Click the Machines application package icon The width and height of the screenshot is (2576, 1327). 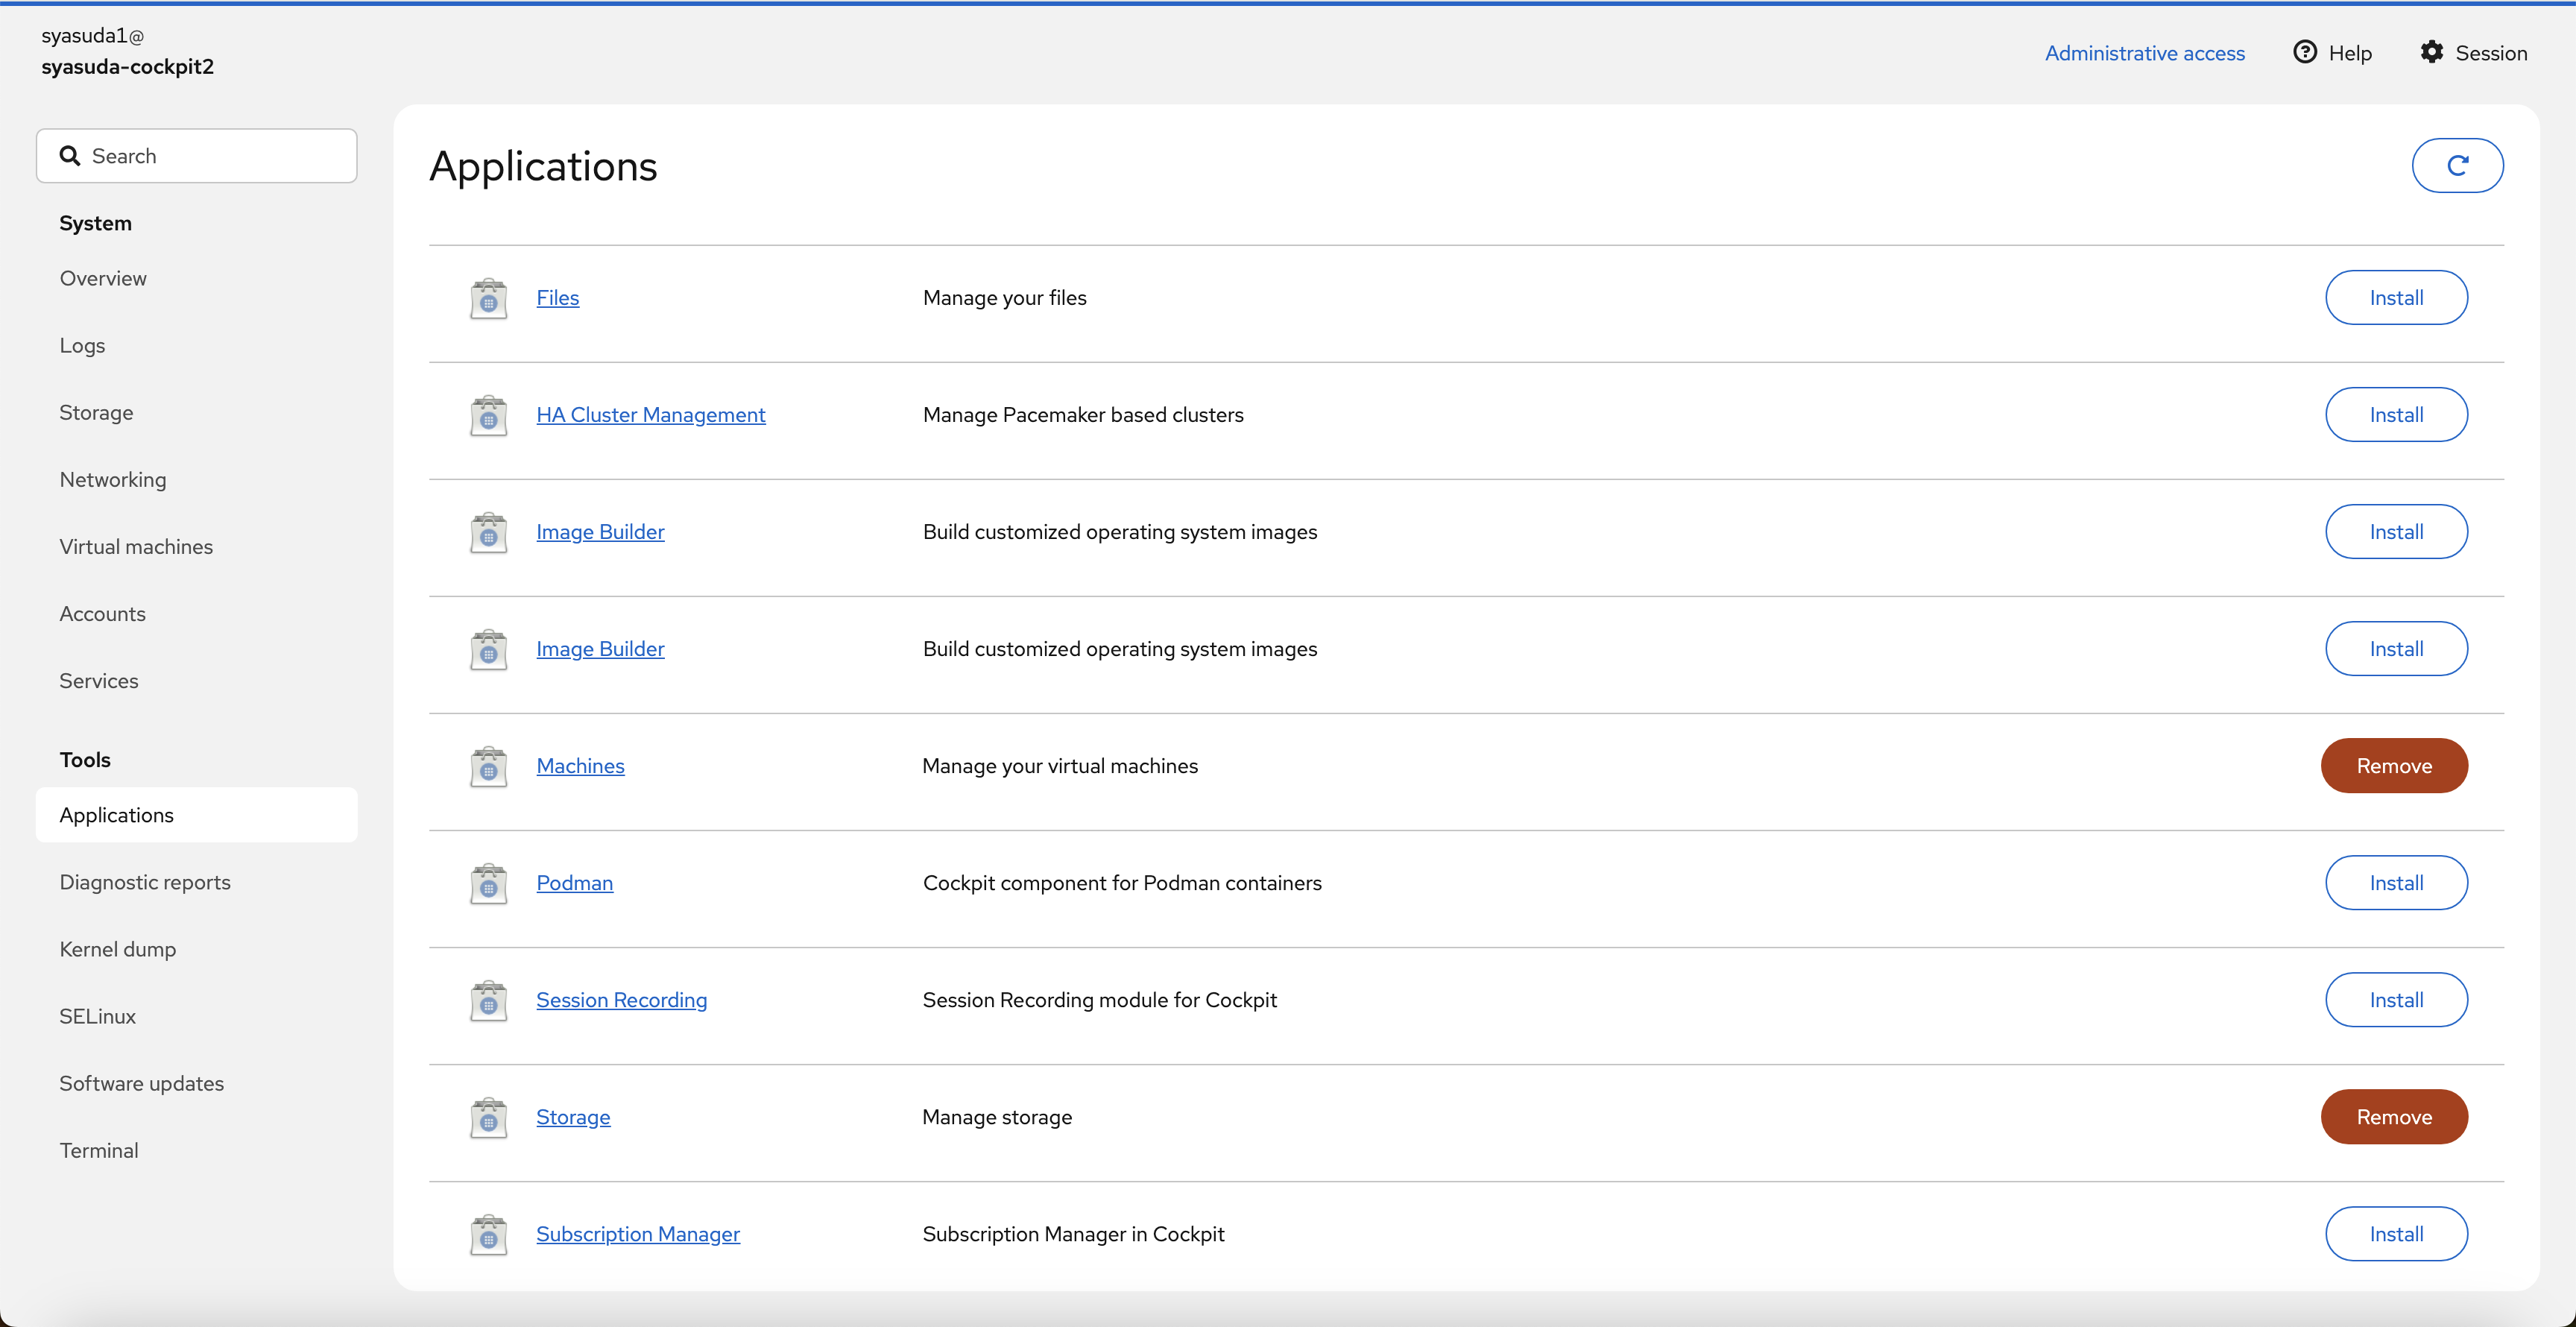click(x=488, y=766)
